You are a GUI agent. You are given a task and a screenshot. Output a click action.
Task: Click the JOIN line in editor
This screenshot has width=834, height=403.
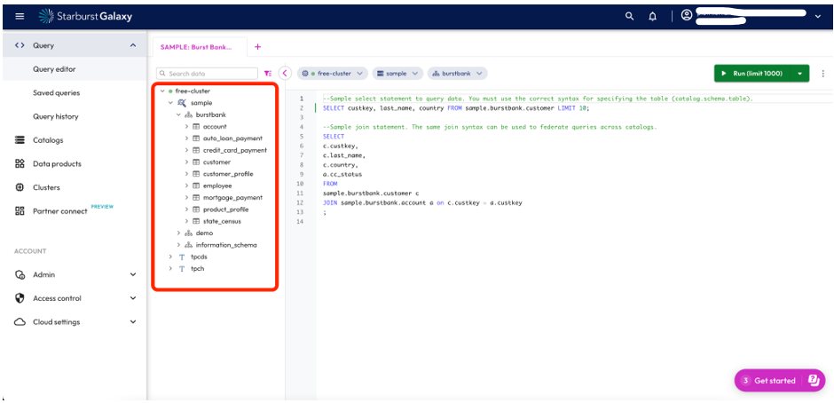click(422, 202)
